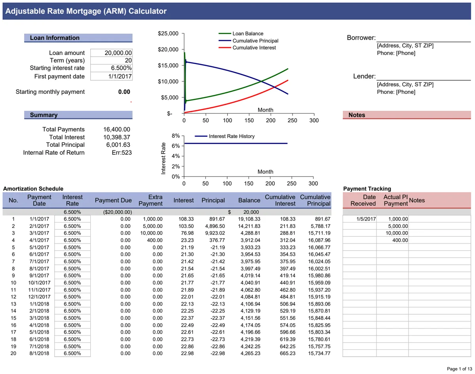This screenshot has width=475, height=374.
Task: Click the payment date 8/1/2018 in row 20
Action: click(39, 353)
